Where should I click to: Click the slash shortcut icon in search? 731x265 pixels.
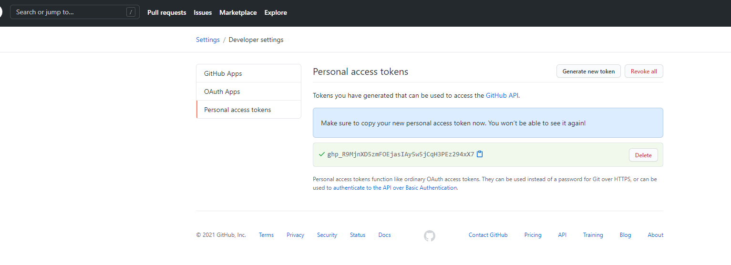click(131, 12)
